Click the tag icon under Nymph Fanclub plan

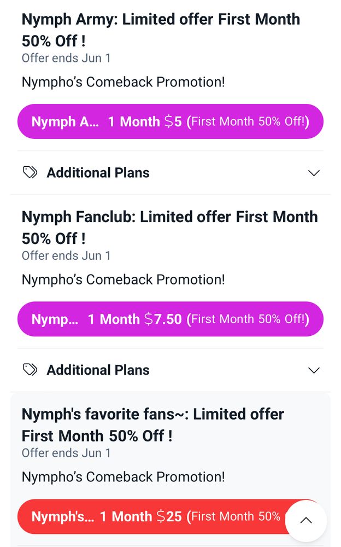(30, 370)
